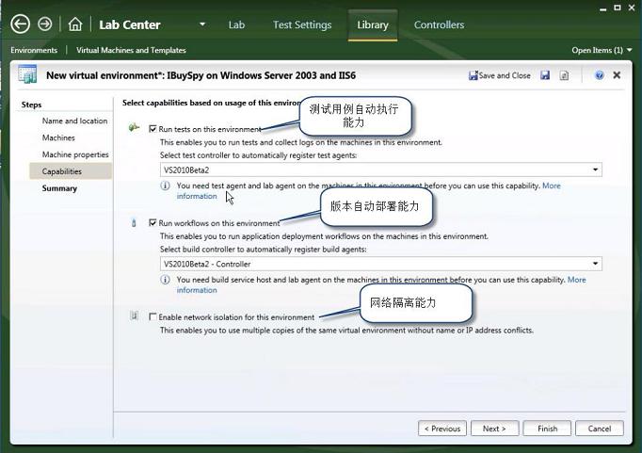Expand the Lab Center dropdown arrow
642x453 pixels.
(x=202, y=24)
